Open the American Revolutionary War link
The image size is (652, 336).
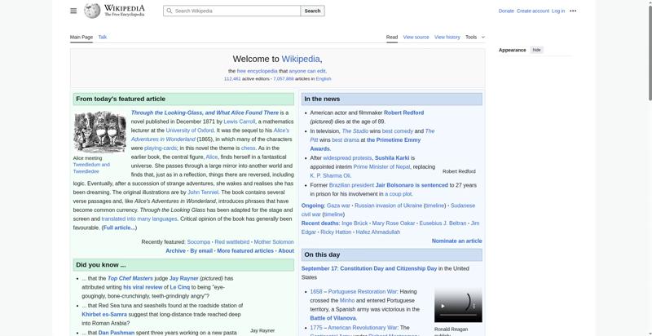(363, 328)
